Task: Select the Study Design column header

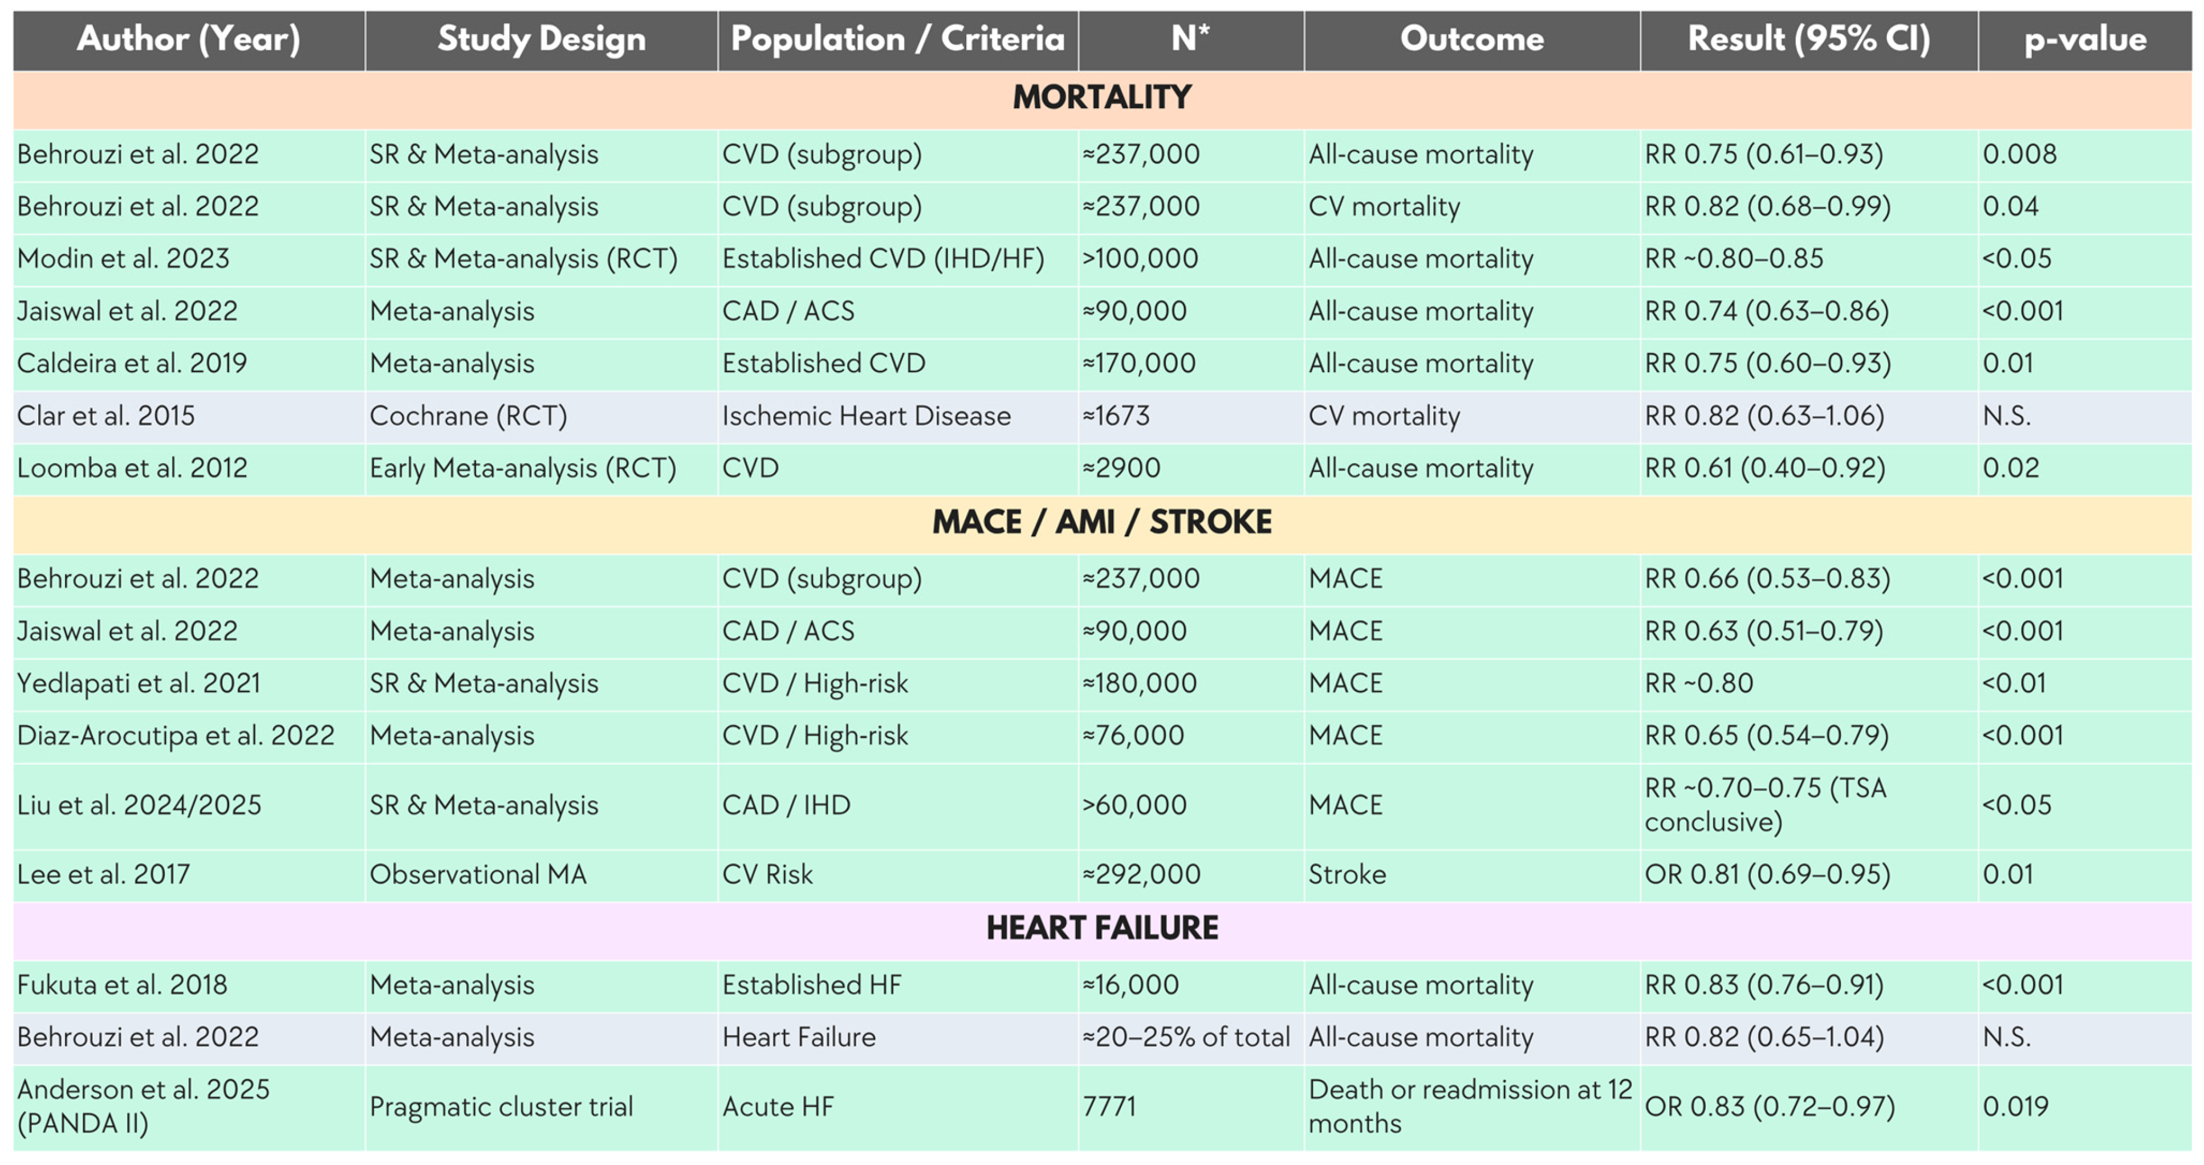Action: coord(542,39)
